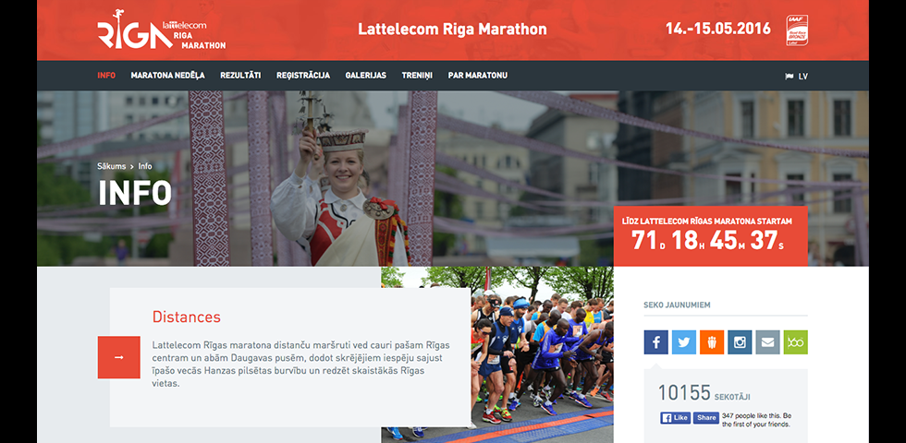Click the Sākums breadcrumb link

point(112,166)
